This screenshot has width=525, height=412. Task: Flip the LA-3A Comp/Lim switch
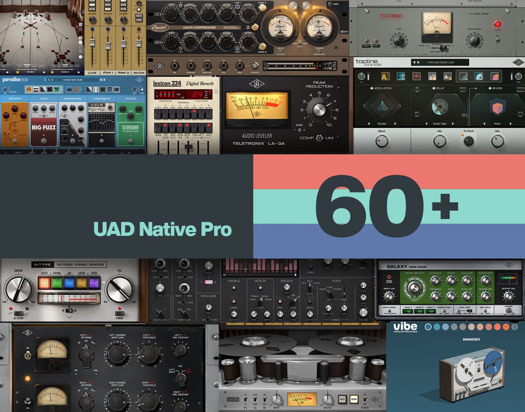click(x=319, y=137)
